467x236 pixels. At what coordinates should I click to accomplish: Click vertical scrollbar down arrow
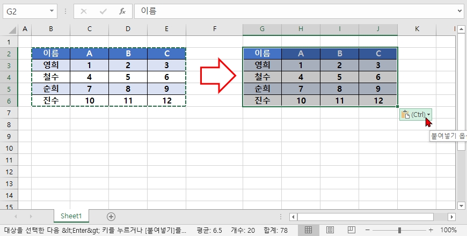coord(461,205)
